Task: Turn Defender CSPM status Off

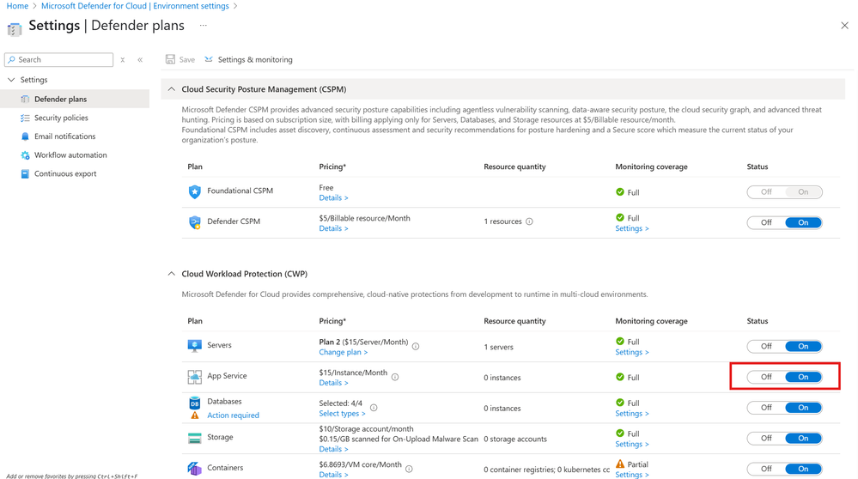Action: [766, 222]
